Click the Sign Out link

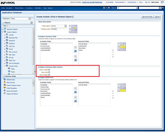147,2
